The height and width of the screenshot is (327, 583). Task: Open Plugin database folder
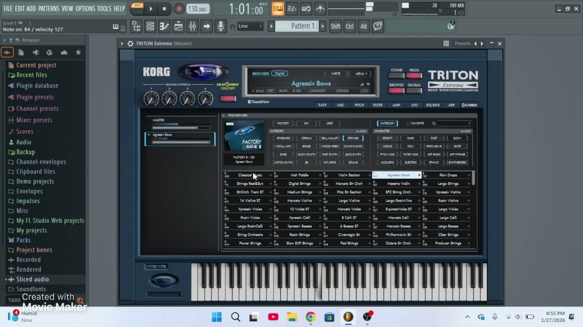(x=37, y=85)
